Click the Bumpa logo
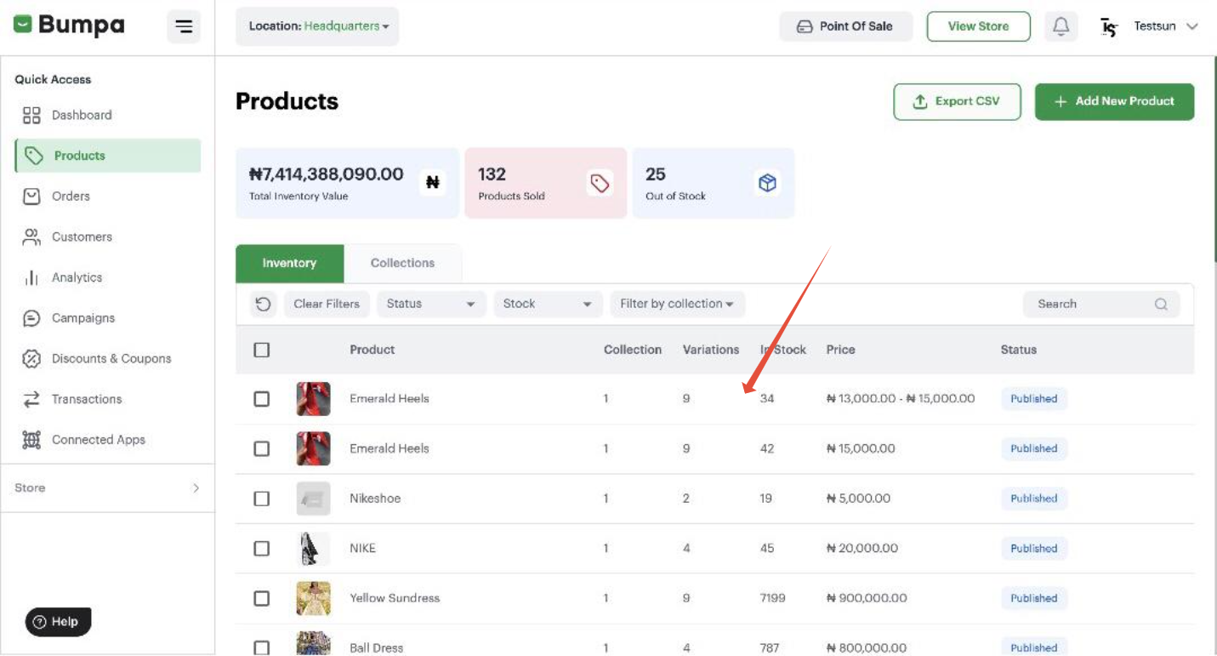1217x656 pixels. point(69,26)
